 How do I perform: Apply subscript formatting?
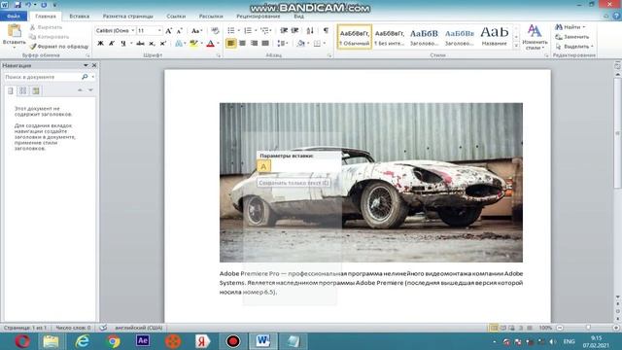[152, 43]
